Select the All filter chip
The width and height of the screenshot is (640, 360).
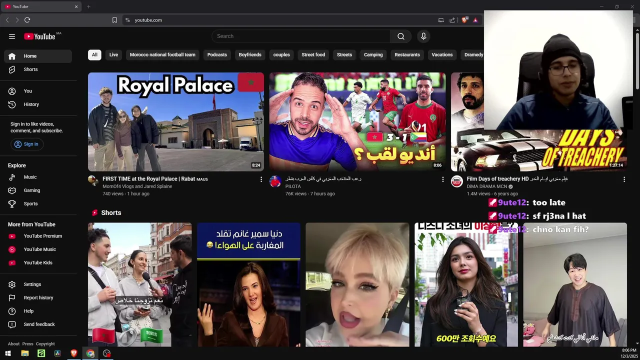[94, 54]
